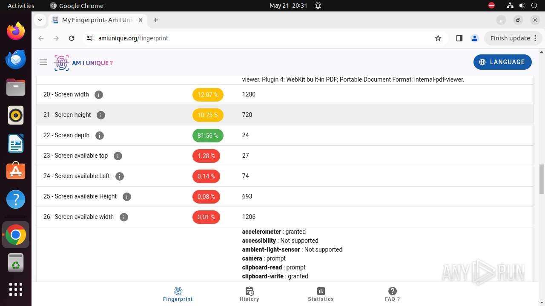Image resolution: width=545 pixels, height=306 pixels.
Task: Open Firefox from the dock
Action: [16, 31]
